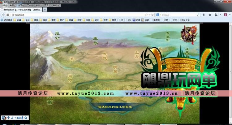Expand the S extension dropdown arrow
This screenshot has height=125, width=232.
[230, 15]
